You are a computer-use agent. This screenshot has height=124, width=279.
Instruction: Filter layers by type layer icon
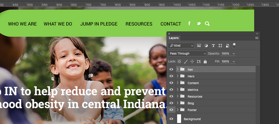click(x=213, y=46)
